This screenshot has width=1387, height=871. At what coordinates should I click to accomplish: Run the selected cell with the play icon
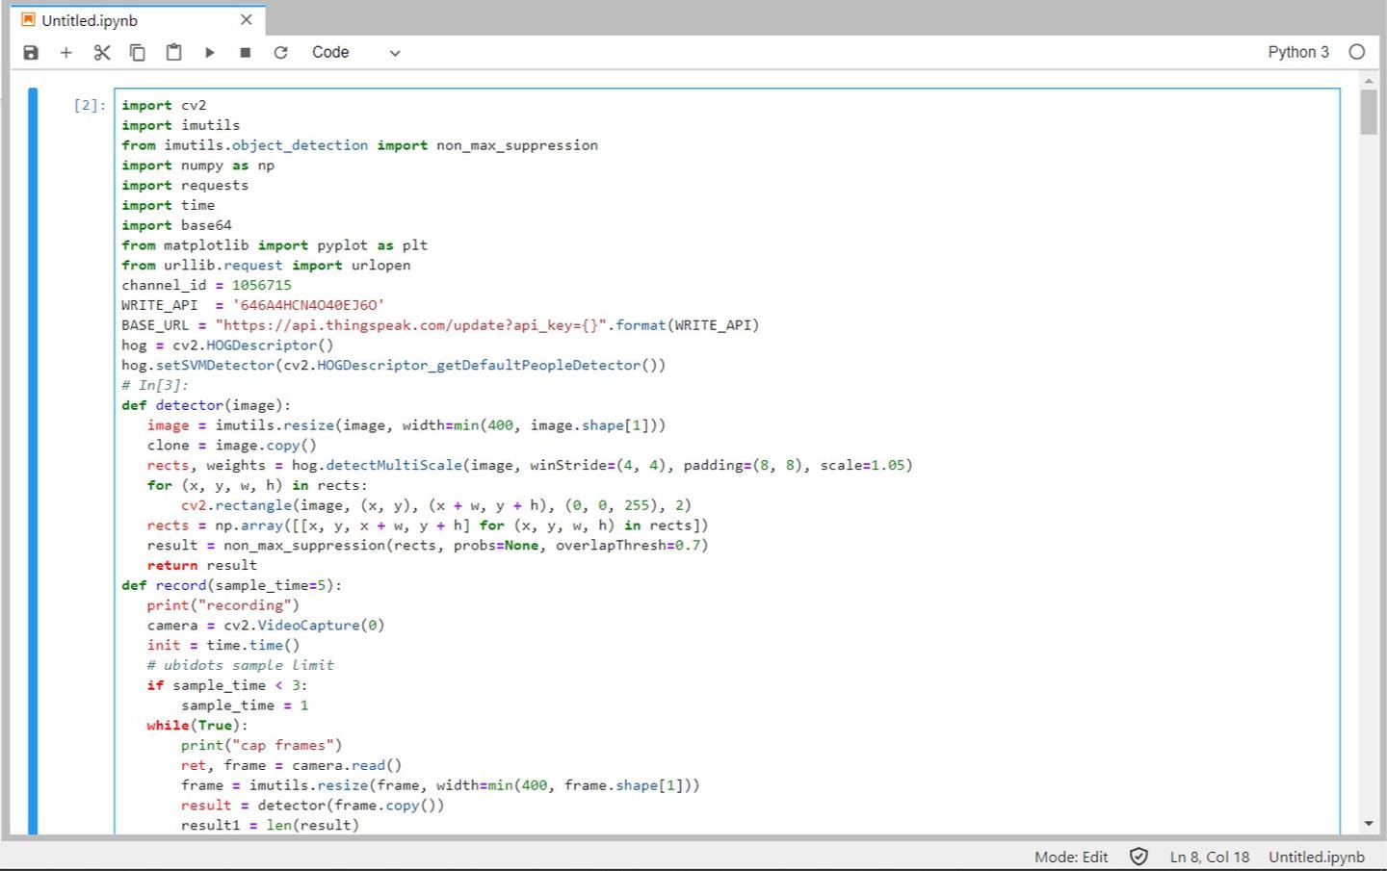coord(209,53)
